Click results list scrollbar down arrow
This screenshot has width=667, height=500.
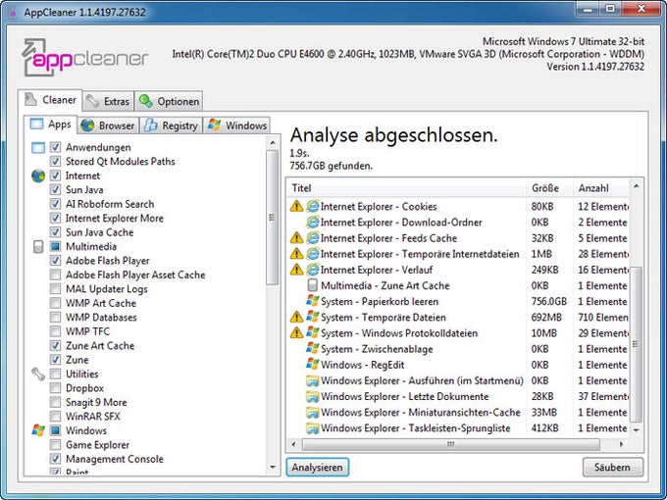coord(636,430)
